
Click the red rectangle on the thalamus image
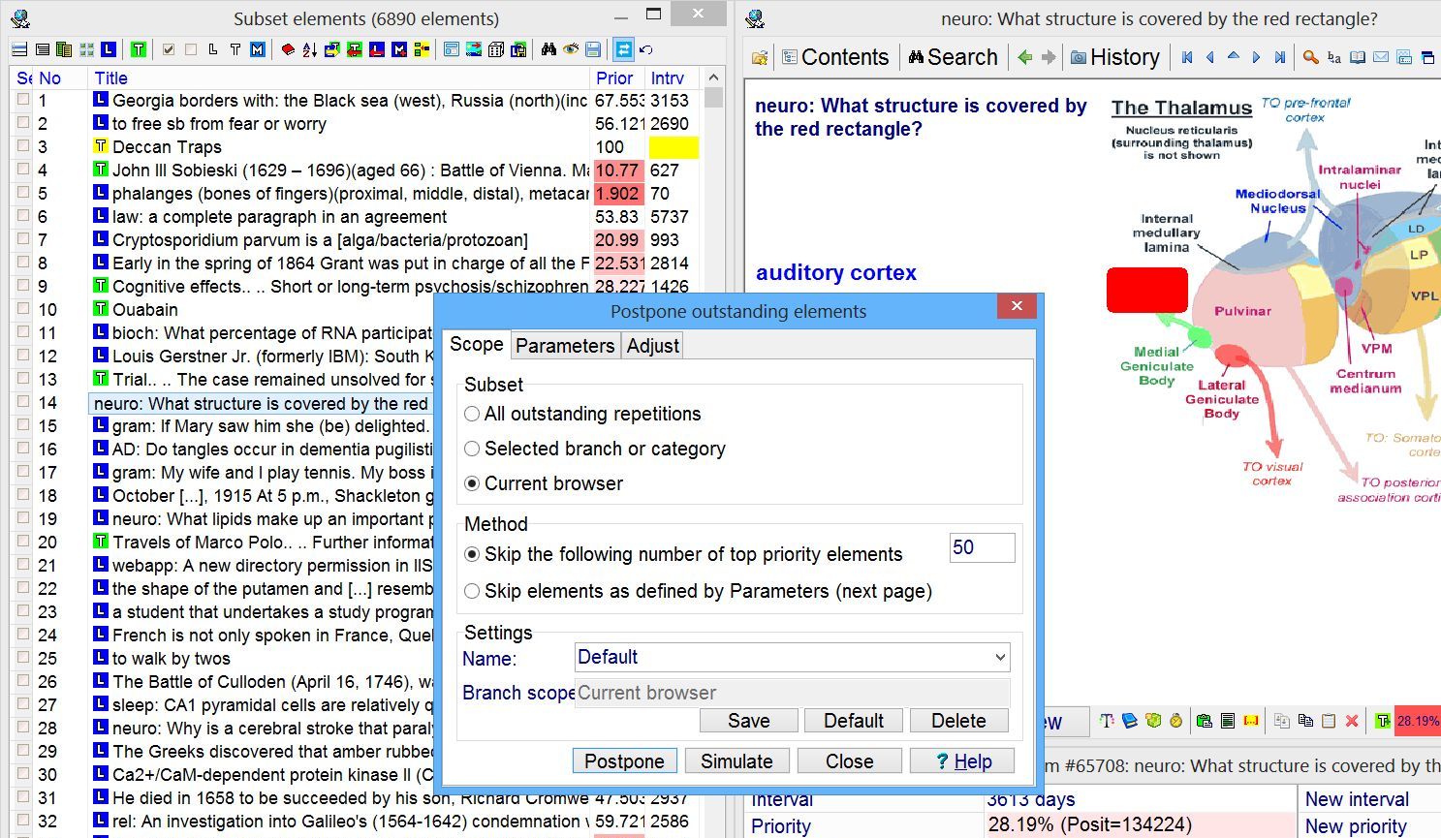pyautogui.click(x=1147, y=291)
